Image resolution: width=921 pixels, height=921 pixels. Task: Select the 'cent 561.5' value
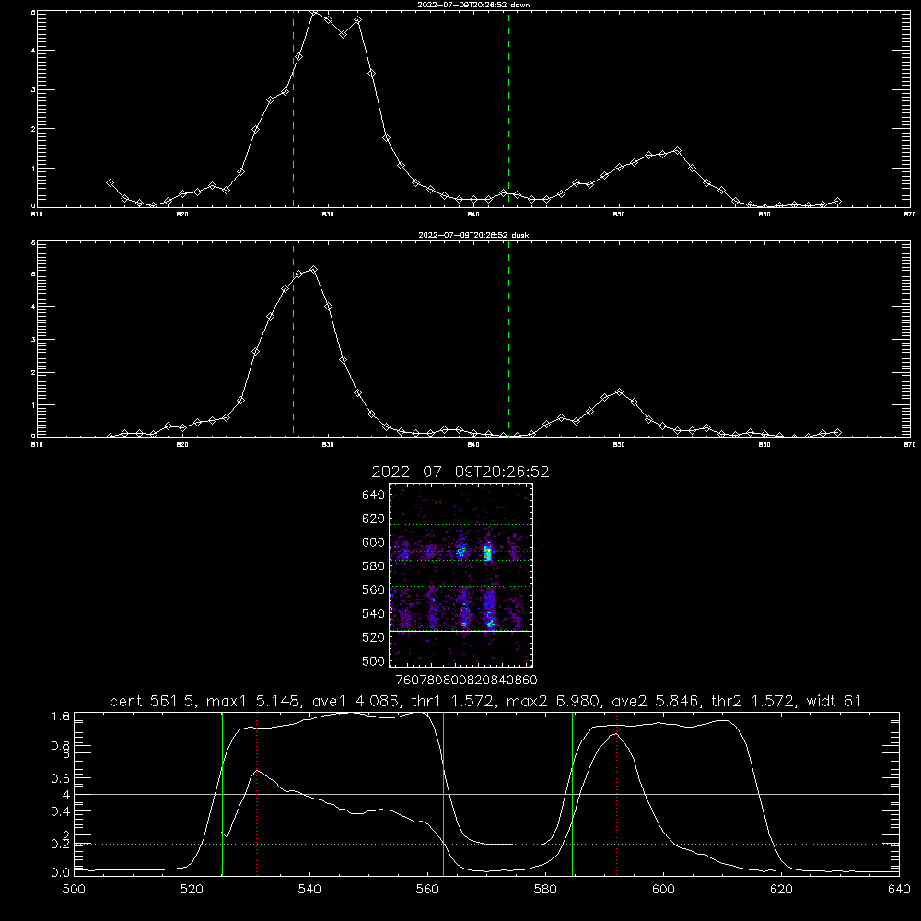pos(153,701)
